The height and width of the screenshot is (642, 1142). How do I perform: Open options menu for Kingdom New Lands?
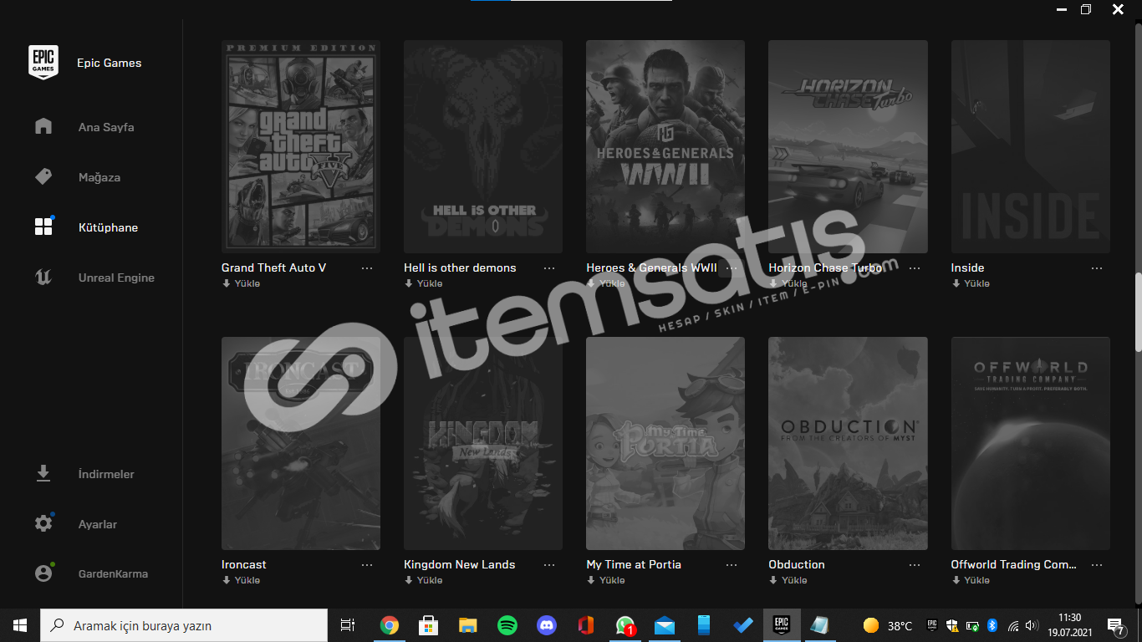[549, 564]
